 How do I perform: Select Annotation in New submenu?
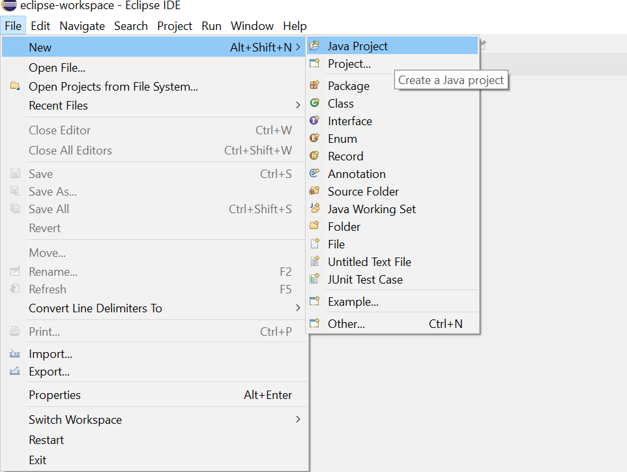click(x=392, y=173)
